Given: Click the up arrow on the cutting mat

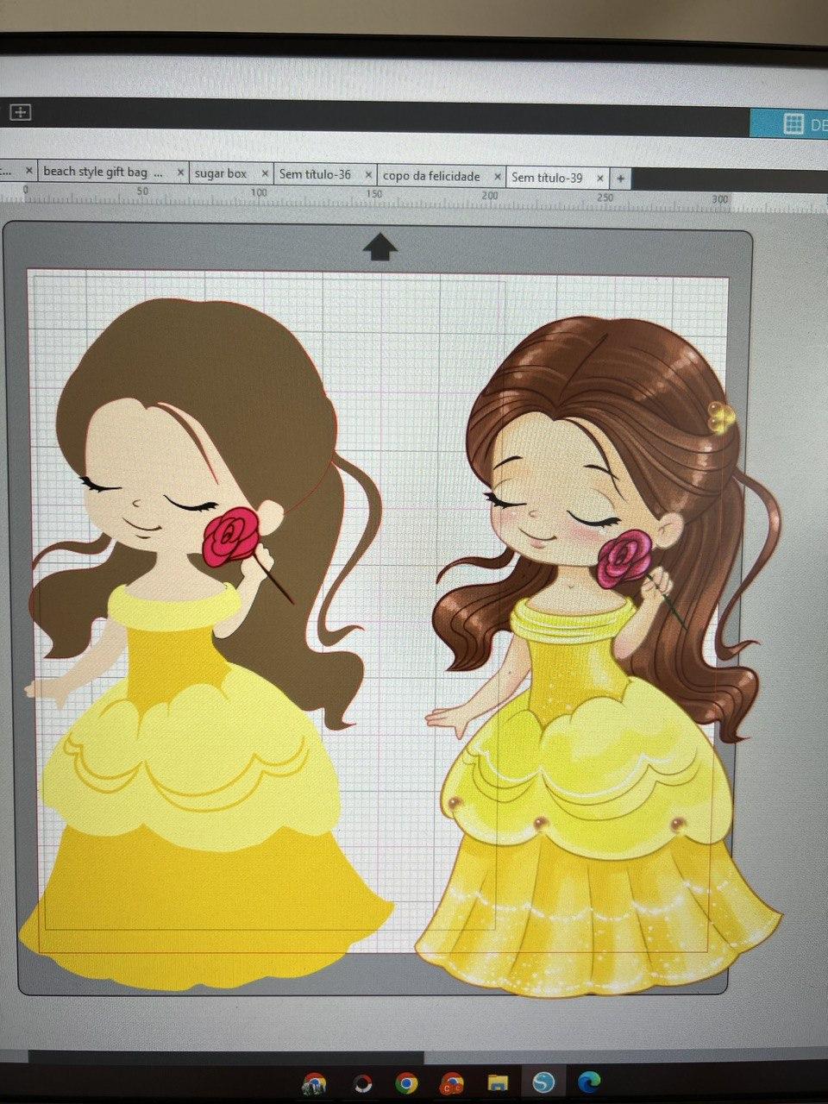Looking at the screenshot, I should click(x=379, y=248).
